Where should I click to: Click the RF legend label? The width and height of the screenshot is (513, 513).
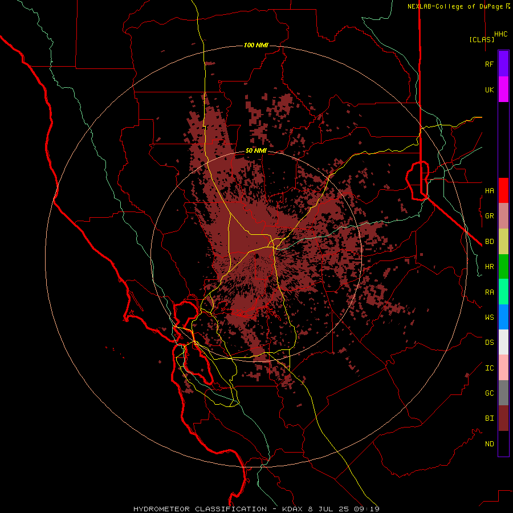(490, 64)
